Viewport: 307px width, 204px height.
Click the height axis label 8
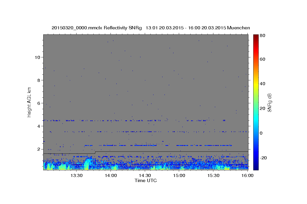tap(39, 80)
